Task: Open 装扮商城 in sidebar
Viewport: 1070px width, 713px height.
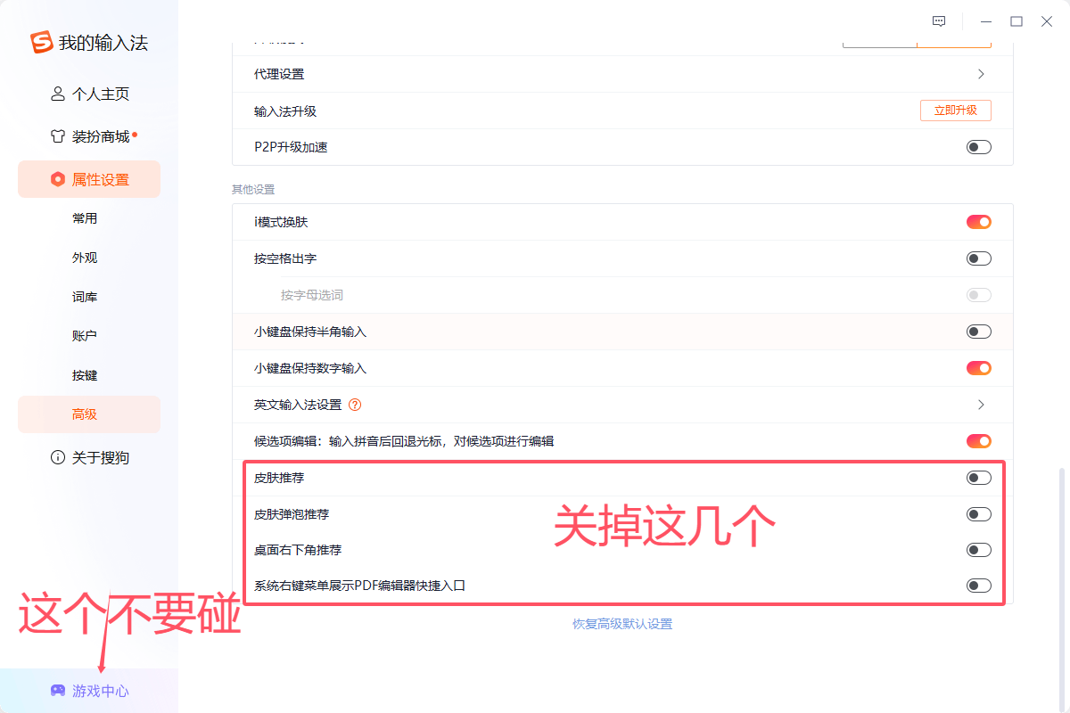Action: [89, 136]
